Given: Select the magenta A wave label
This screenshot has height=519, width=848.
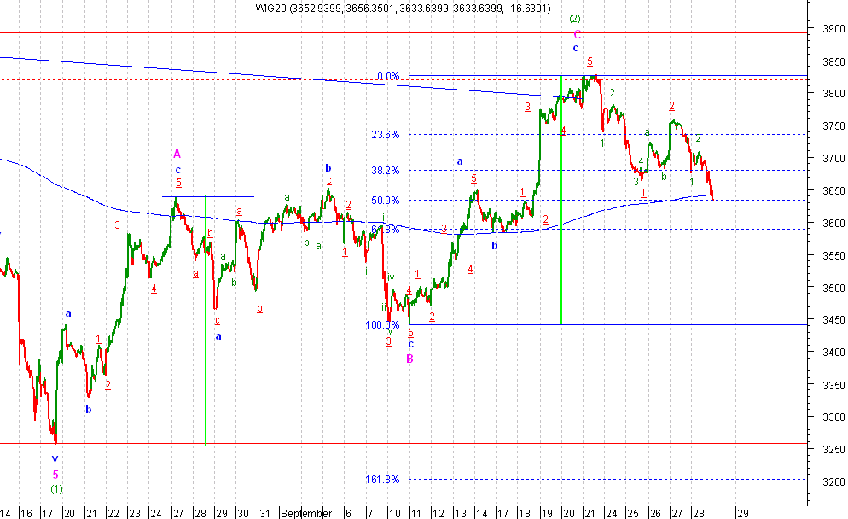Looking at the screenshot, I should (177, 155).
